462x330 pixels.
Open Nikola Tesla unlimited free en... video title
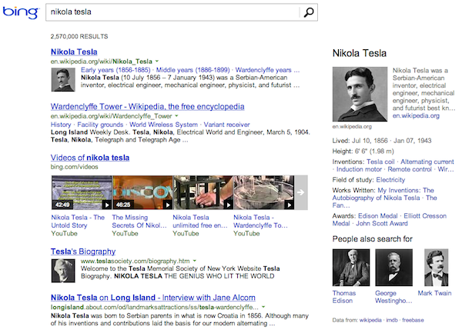tap(200, 222)
